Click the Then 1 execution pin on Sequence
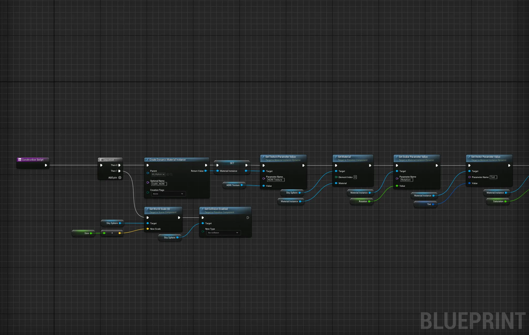This screenshot has height=335, width=529. click(119, 171)
